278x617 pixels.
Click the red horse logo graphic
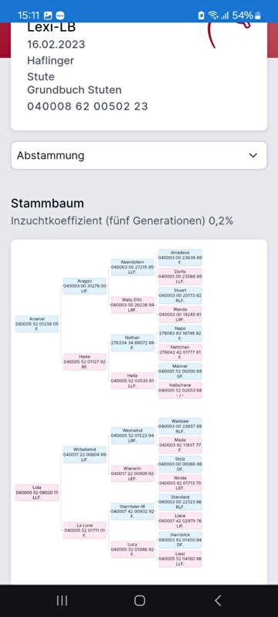coord(230,35)
